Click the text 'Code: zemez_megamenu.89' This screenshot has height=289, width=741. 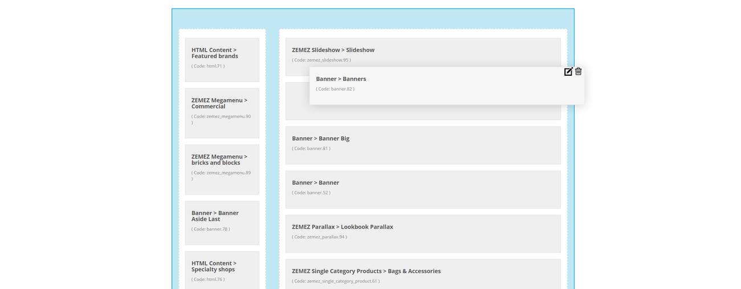(222, 173)
